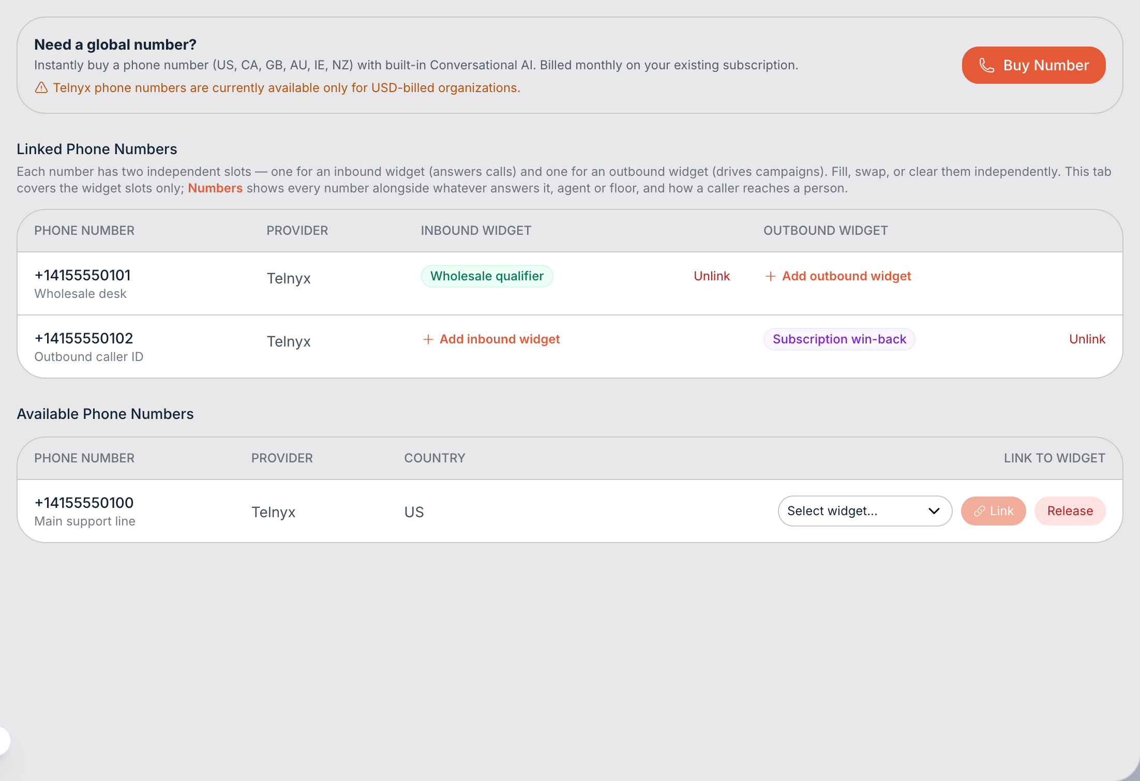This screenshot has width=1140, height=781.
Task: Select phone number +14155550102
Action: (84, 338)
